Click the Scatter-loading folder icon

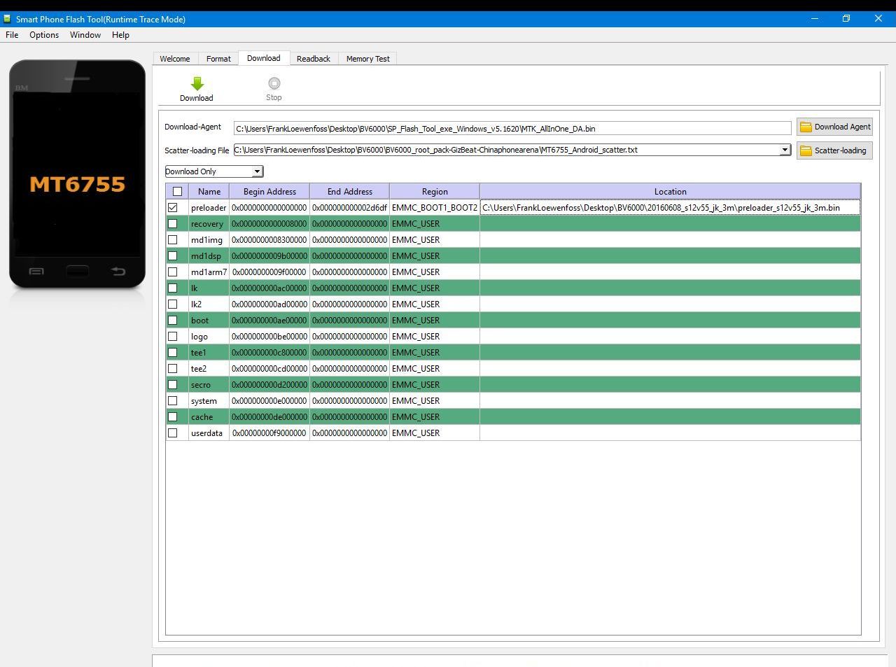coord(806,150)
